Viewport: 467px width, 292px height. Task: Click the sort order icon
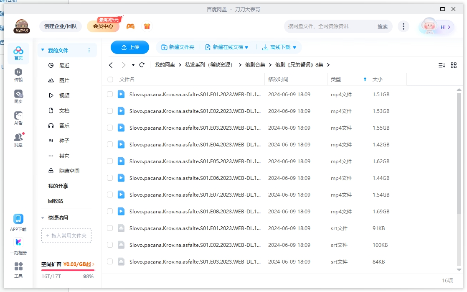(442, 65)
